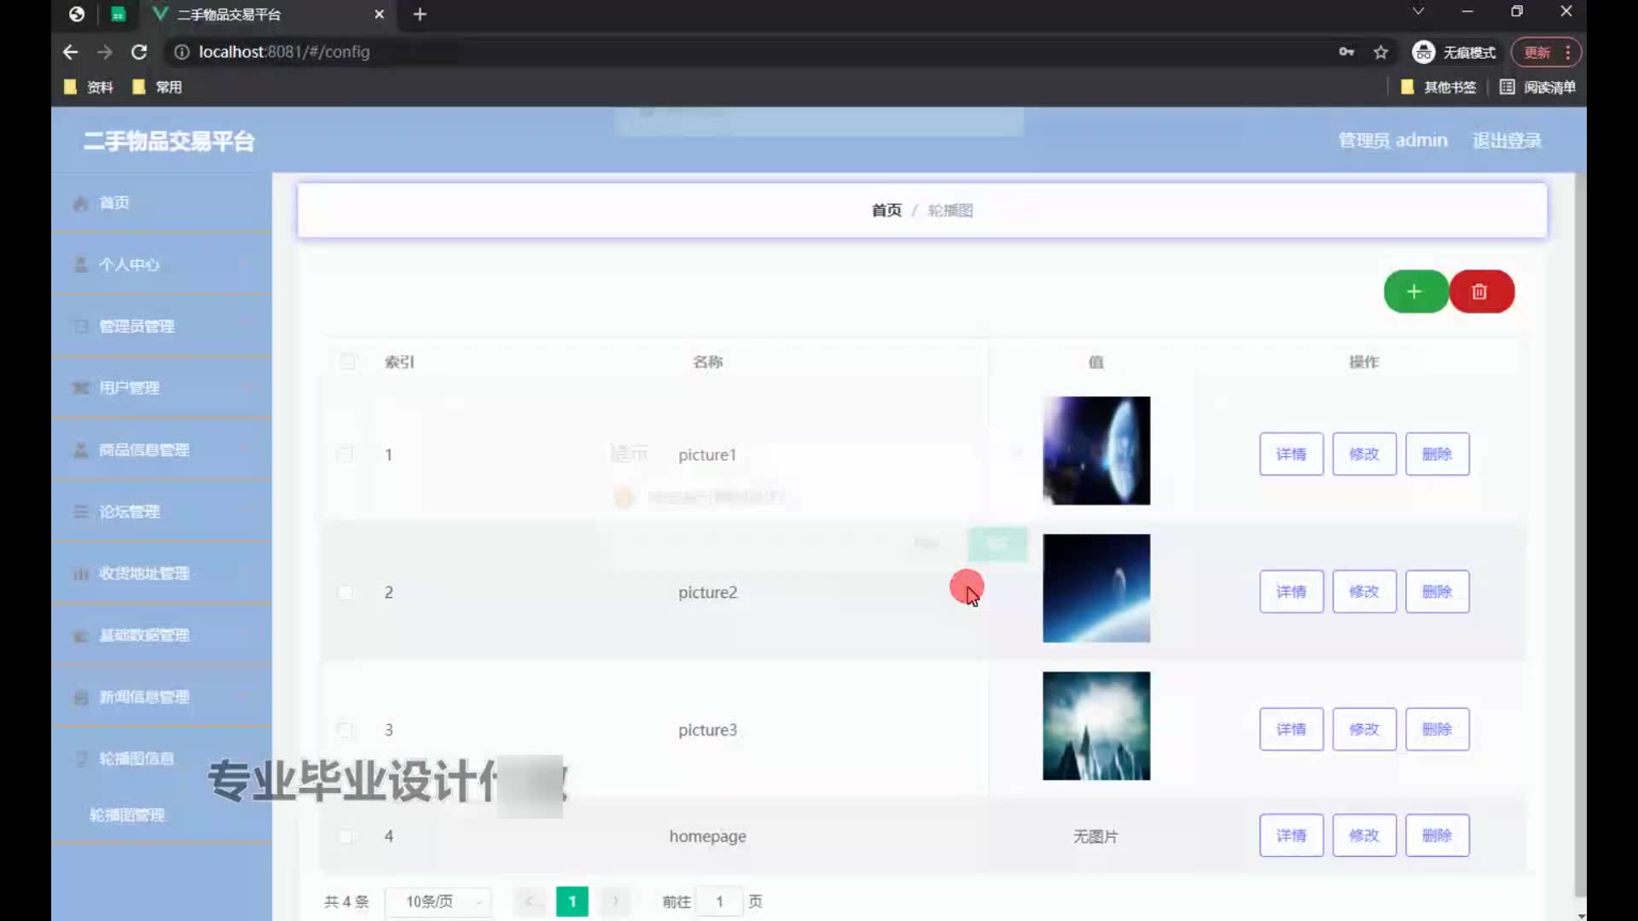The height and width of the screenshot is (921, 1638).
Task: Click 退出登录 to log out
Action: coord(1507,141)
